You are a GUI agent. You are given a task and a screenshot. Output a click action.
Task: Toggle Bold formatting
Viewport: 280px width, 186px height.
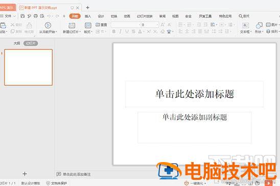click(114, 32)
